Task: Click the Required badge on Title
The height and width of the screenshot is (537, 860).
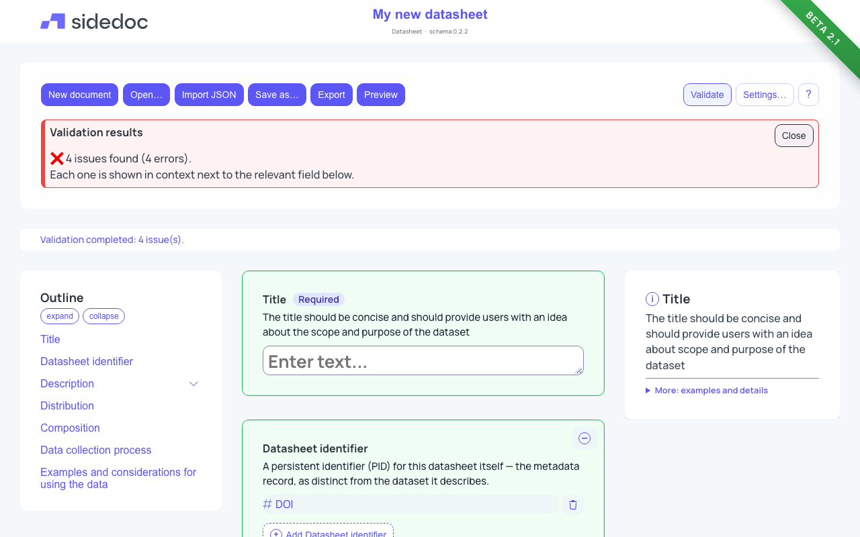Action: point(318,299)
